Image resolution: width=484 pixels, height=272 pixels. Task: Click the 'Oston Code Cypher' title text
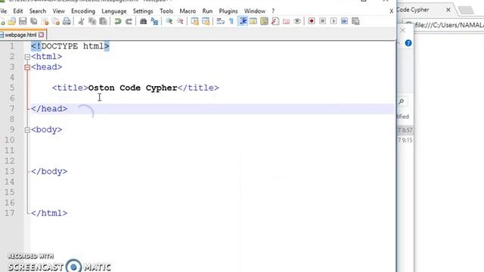tap(133, 88)
